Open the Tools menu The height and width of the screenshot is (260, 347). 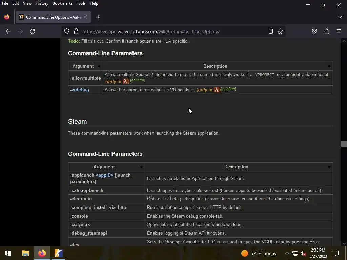[81, 3]
